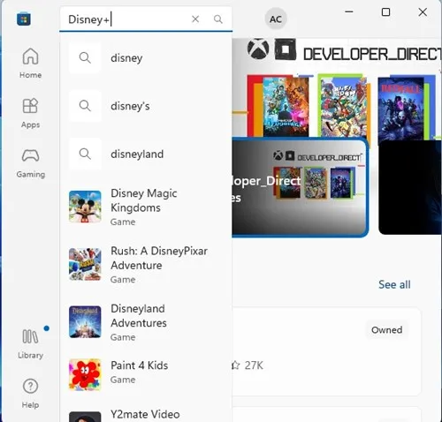
Task: Select the 'disney's' search suggestion
Action: point(146,106)
